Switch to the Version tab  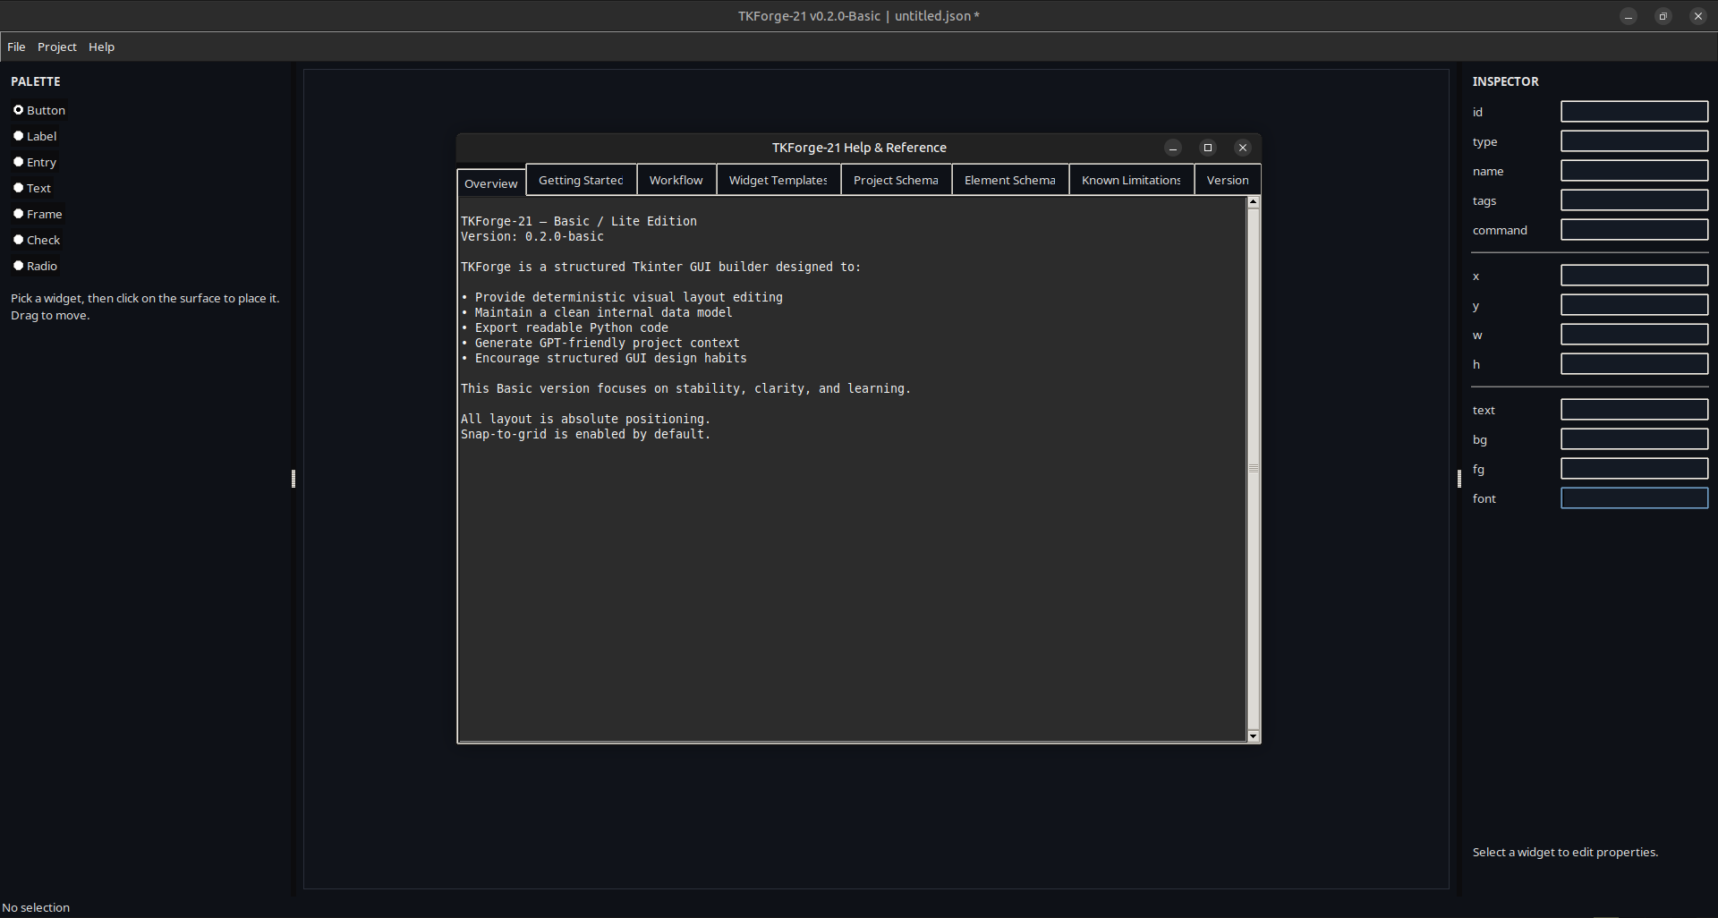tap(1227, 180)
